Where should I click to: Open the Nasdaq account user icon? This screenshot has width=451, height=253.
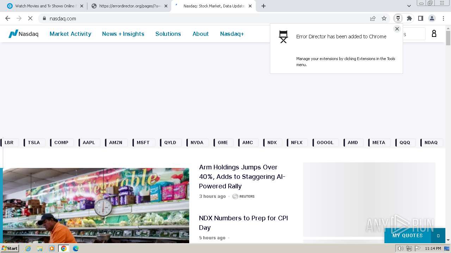coord(434,33)
